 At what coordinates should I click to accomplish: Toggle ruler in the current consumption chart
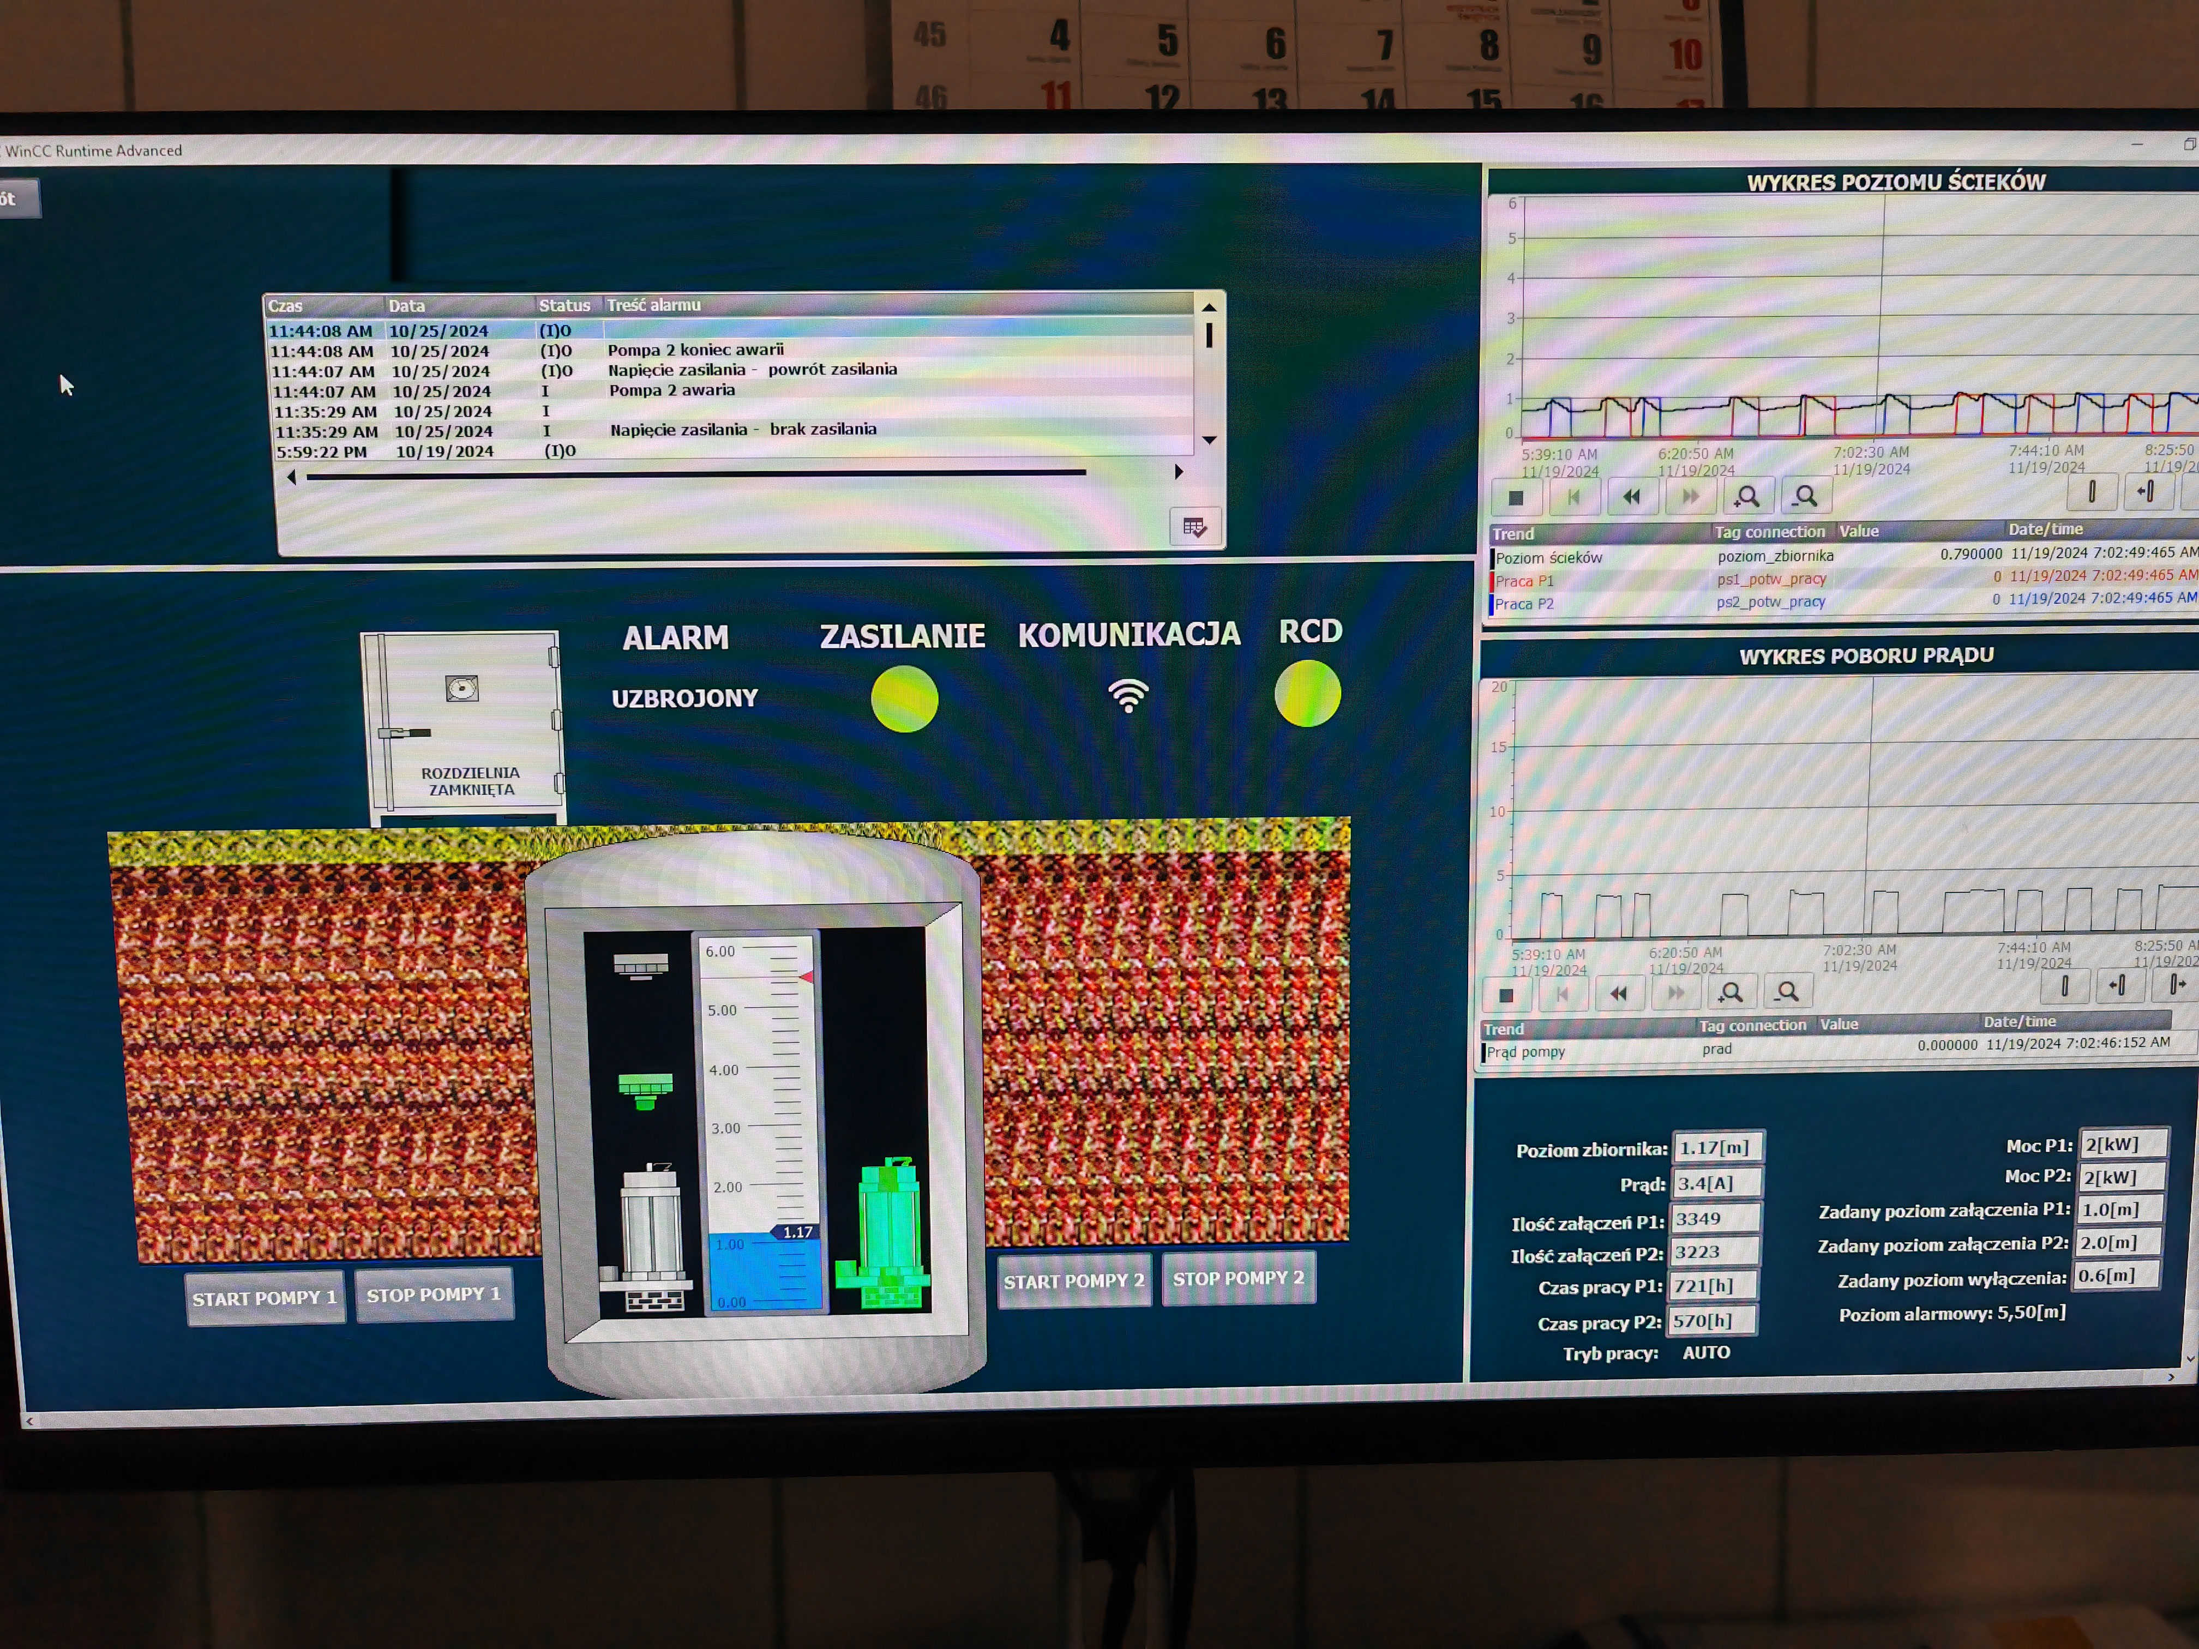[2064, 986]
